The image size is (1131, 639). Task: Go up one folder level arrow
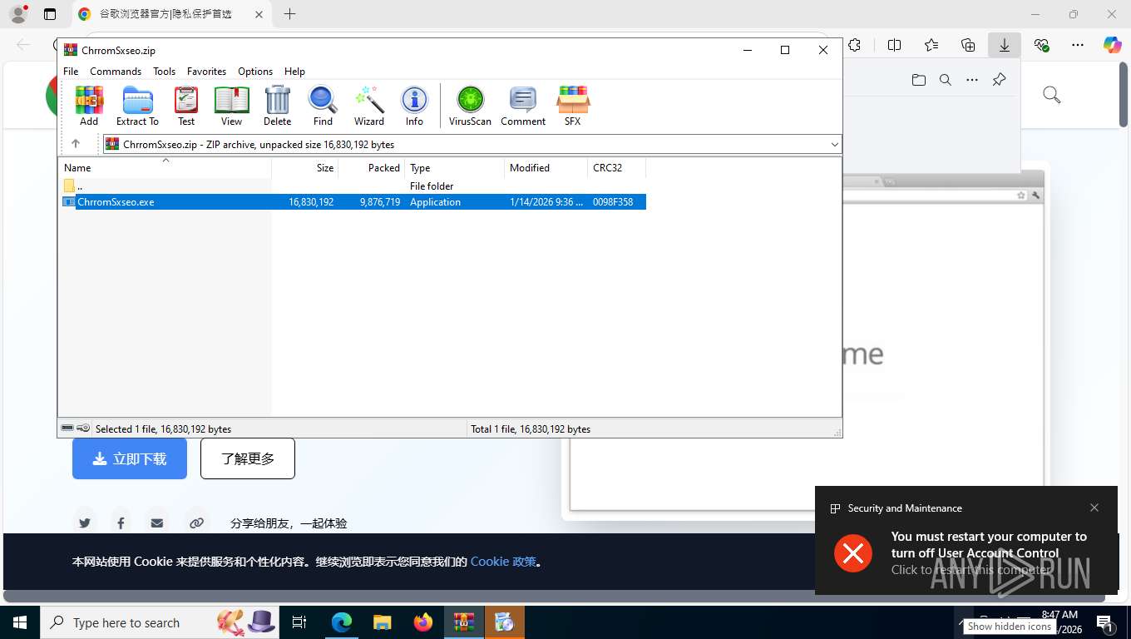click(75, 144)
